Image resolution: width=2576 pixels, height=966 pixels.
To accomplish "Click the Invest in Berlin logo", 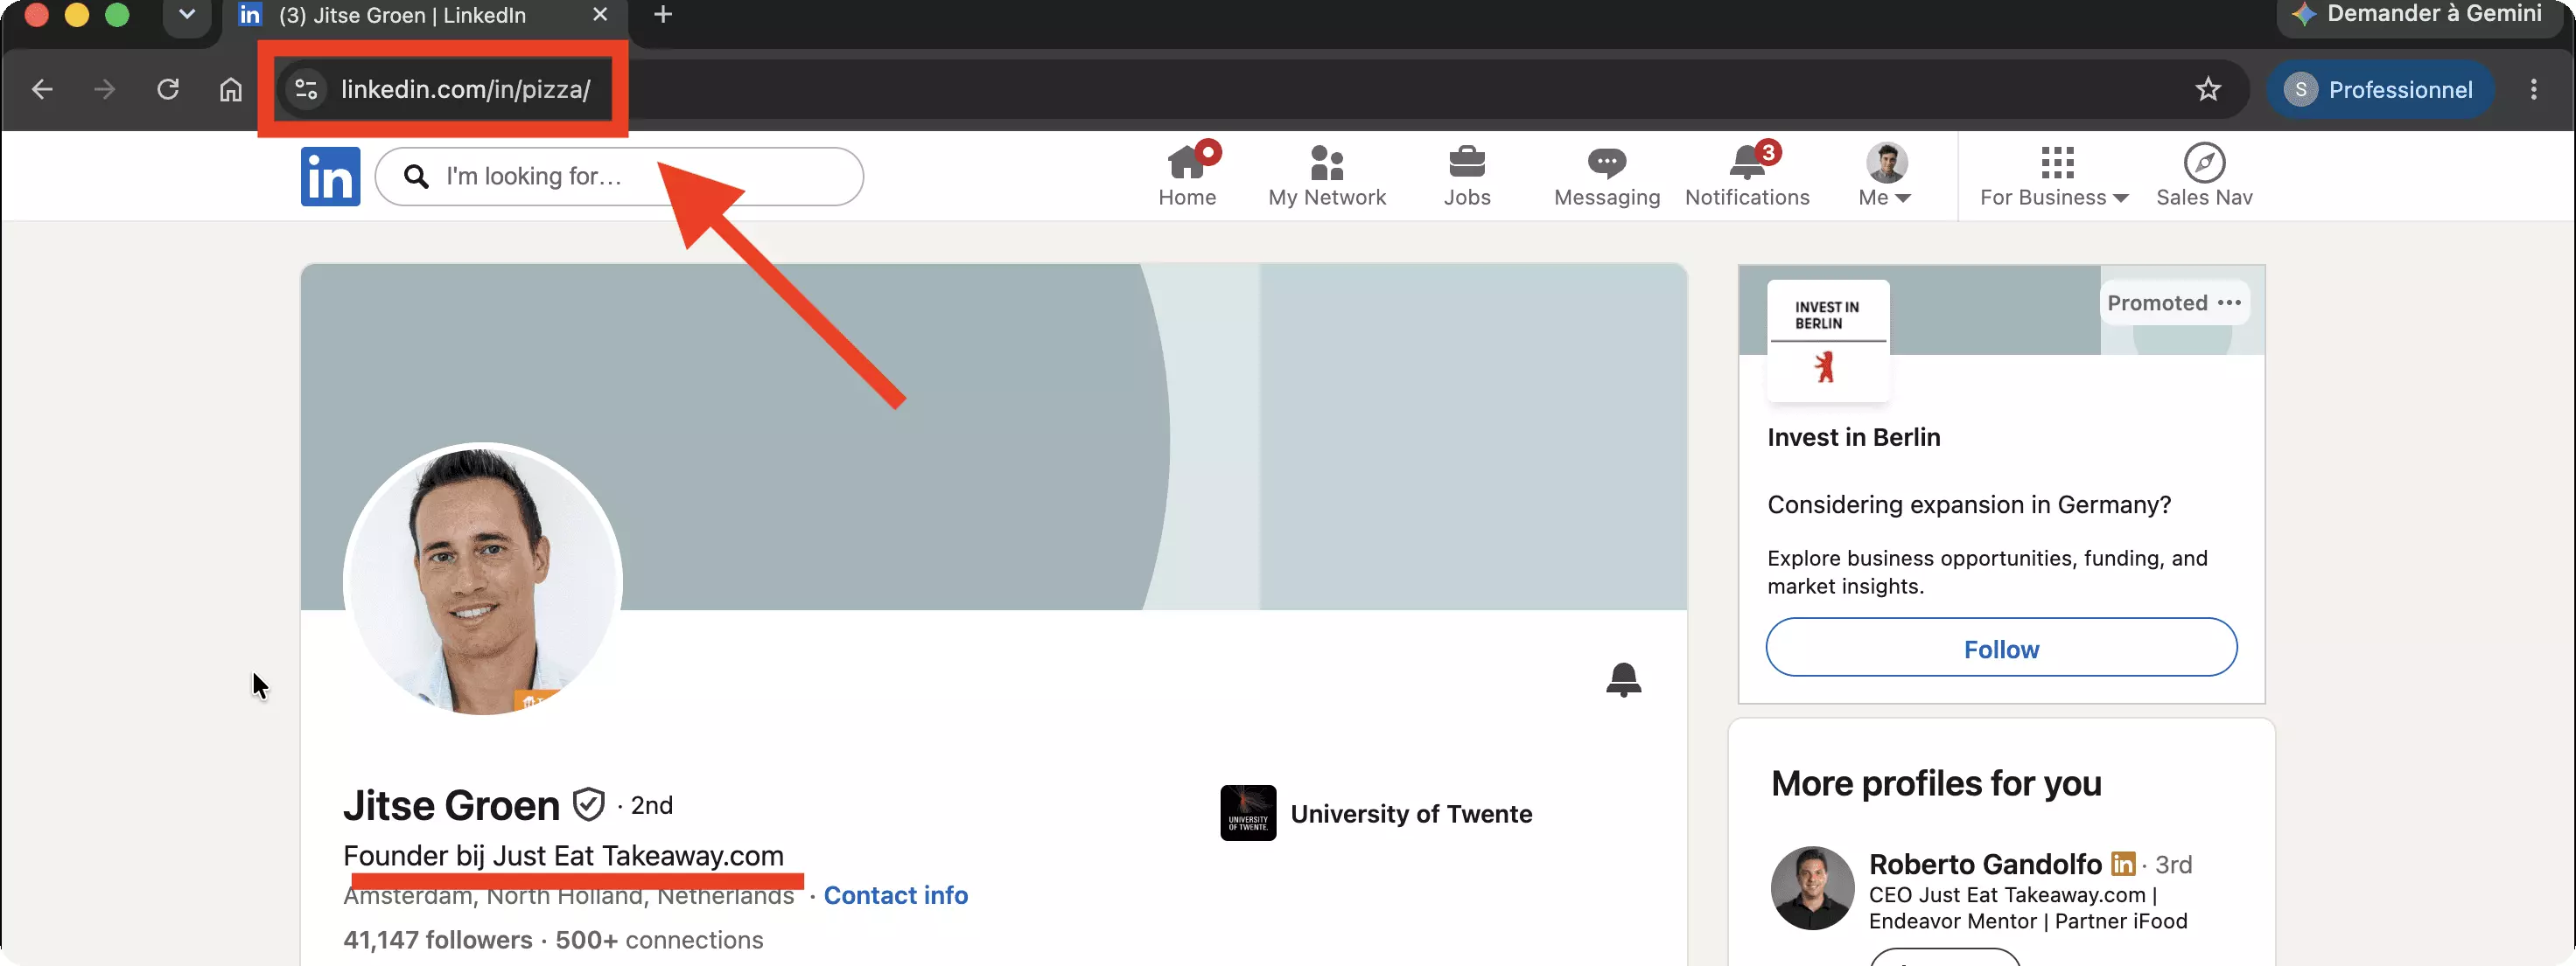I will (x=1827, y=340).
